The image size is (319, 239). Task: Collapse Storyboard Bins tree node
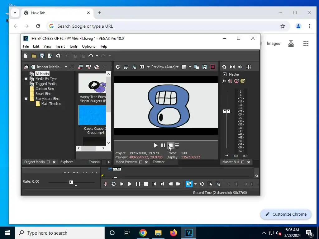(x=26, y=99)
